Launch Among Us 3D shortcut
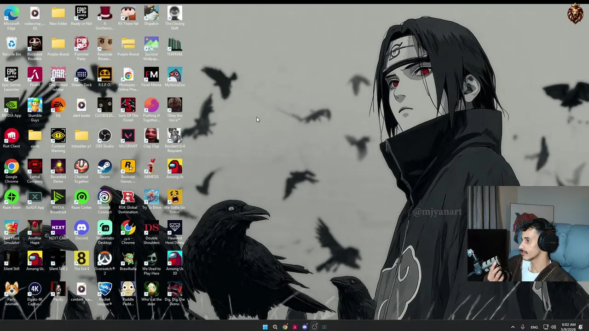This screenshot has width=589, height=331. point(175,263)
